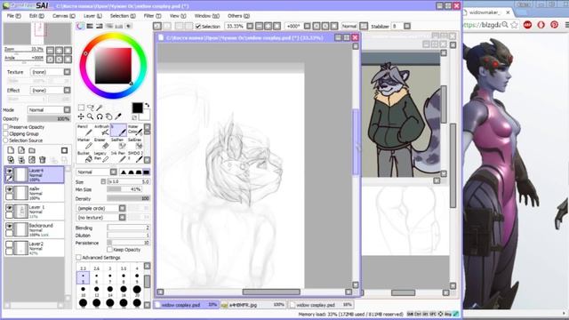Select the lasso selection tool
The height and width of the screenshot is (320, 569).
tap(91, 108)
